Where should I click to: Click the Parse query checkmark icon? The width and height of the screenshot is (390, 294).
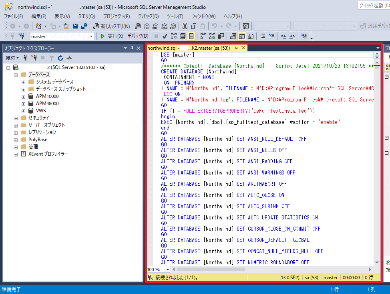165,36
